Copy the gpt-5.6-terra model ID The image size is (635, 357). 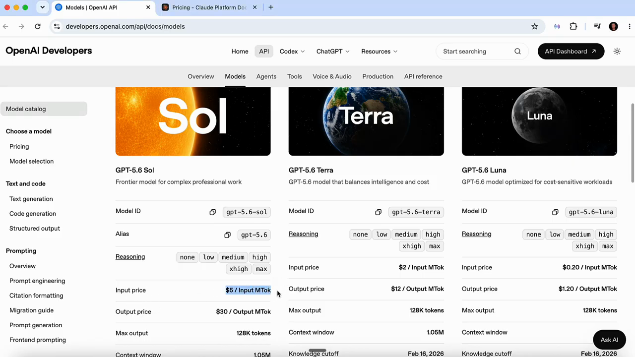(378, 212)
